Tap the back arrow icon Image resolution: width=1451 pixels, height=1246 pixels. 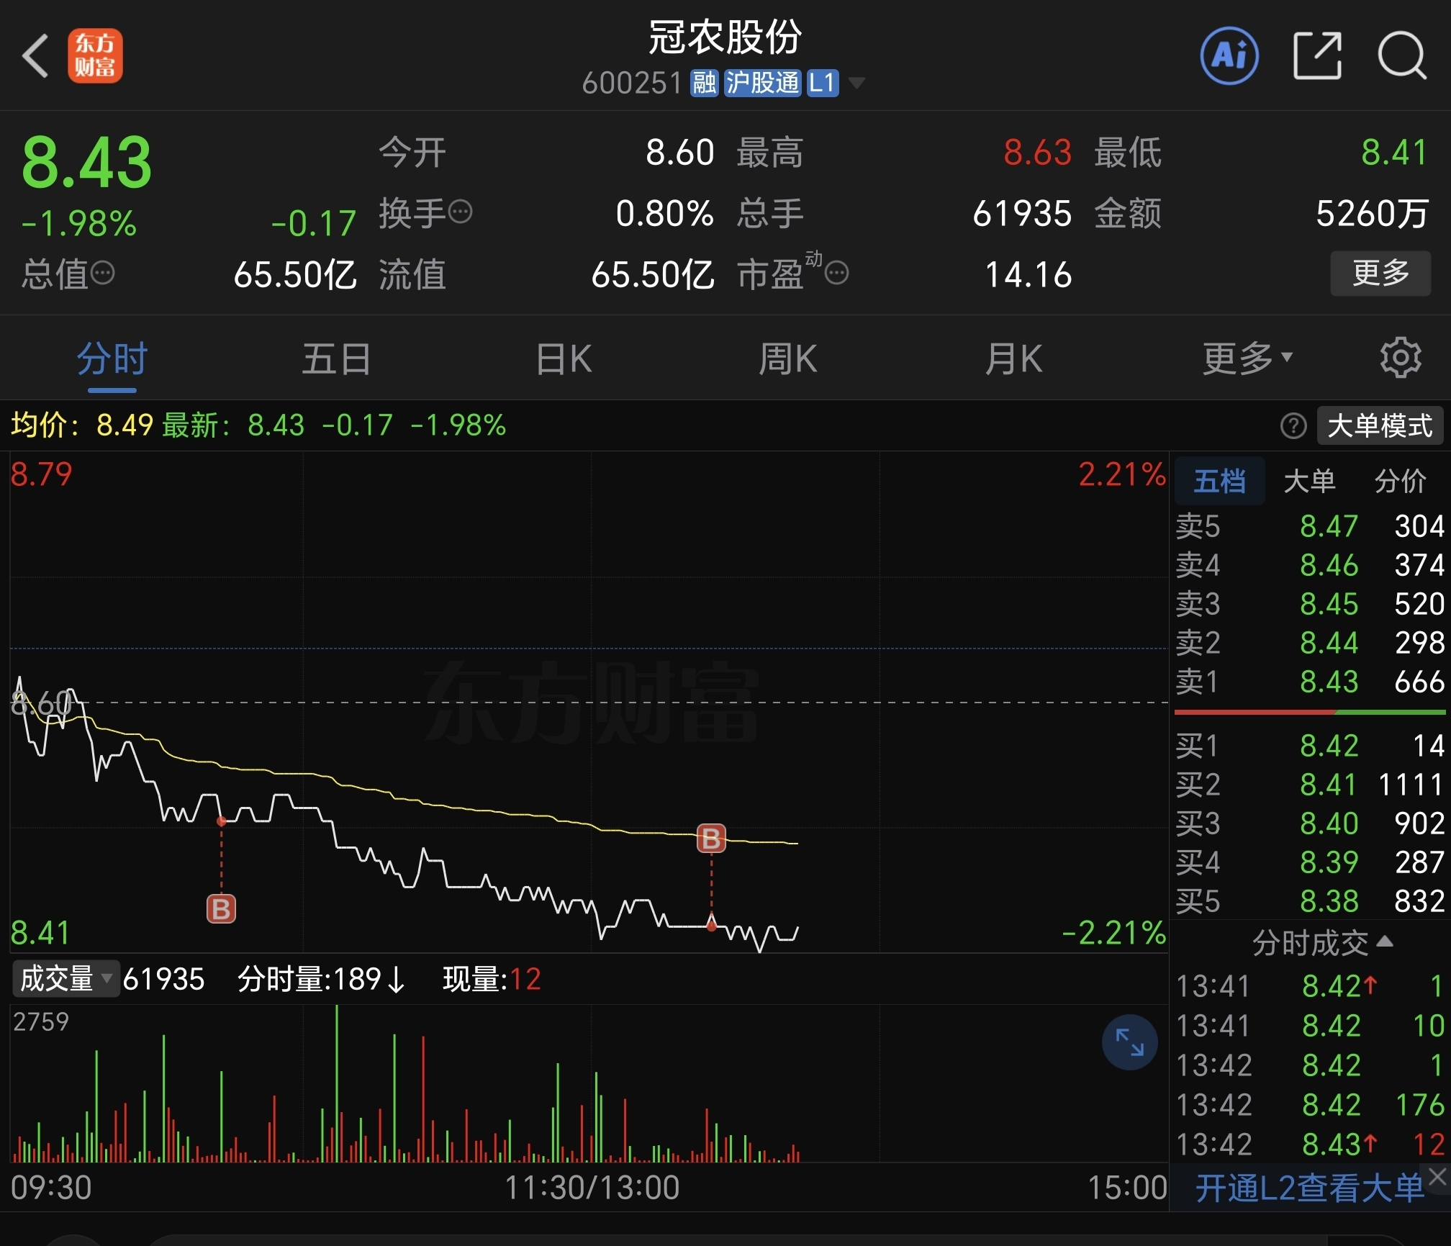pyautogui.click(x=35, y=55)
